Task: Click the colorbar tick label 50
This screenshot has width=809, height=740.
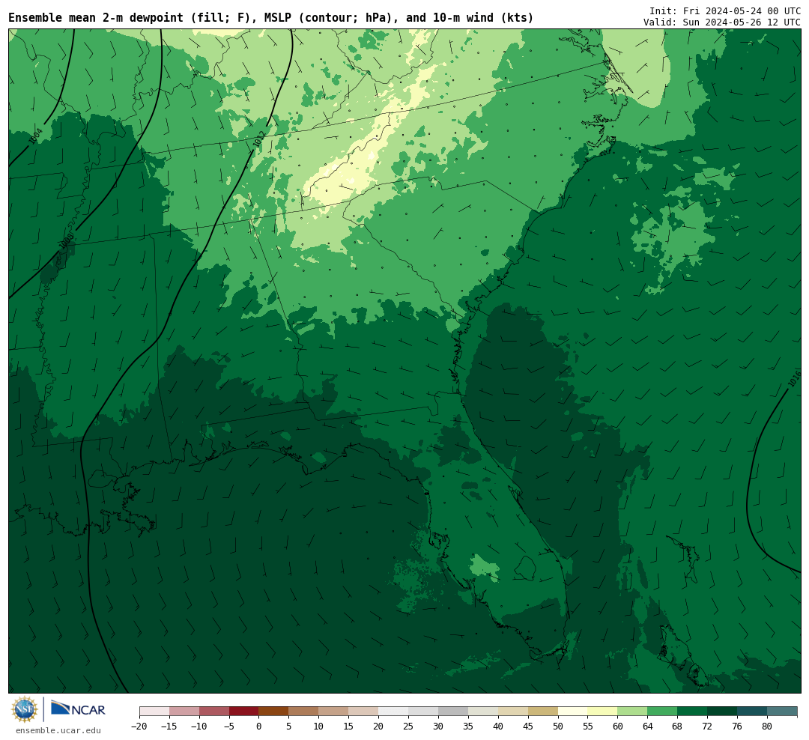Action: point(558,726)
